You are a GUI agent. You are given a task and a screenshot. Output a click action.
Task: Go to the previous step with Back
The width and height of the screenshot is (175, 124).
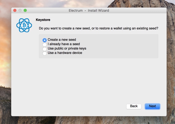coord(134,106)
